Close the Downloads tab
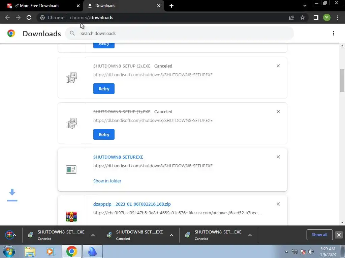Image resolution: width=345 pixels, height=258 pixels. (x=159, y=6)
